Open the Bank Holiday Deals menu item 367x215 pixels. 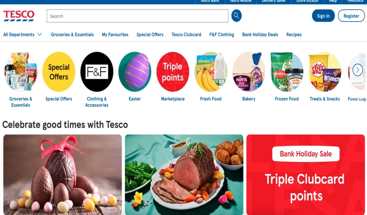point(260,34)
